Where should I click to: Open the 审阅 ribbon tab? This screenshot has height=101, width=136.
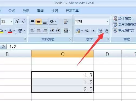40,11
